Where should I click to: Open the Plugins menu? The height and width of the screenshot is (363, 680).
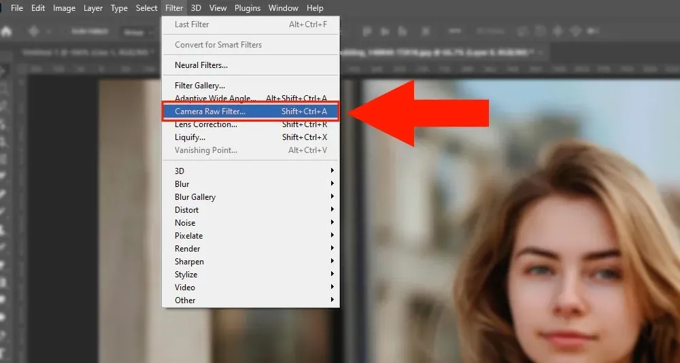(x=248, y=7)
